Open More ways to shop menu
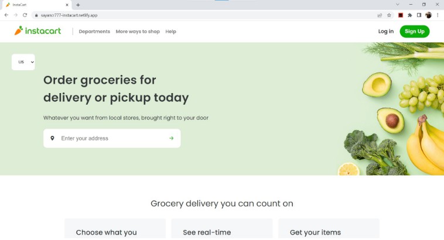444x240 pixels. (138, 32)
